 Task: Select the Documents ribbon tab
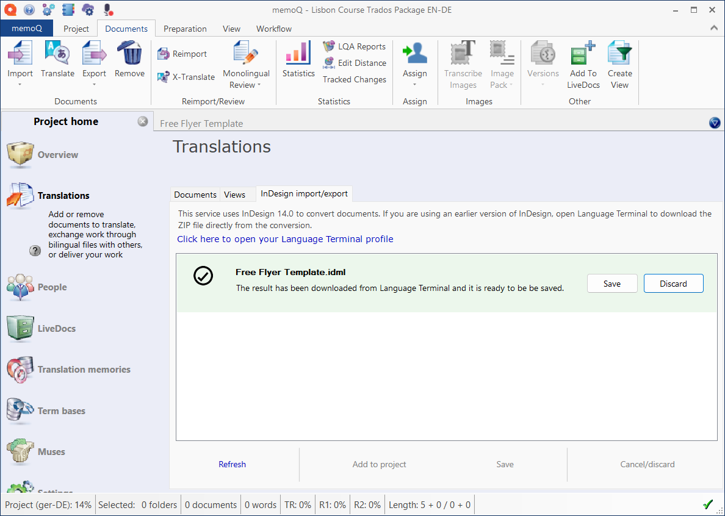point(126,29)
